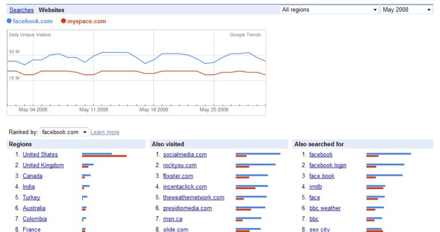440x232 pixels.
Task: Open the United Kingdom region link
Action: pyautogui.click(x=43, y=165)
